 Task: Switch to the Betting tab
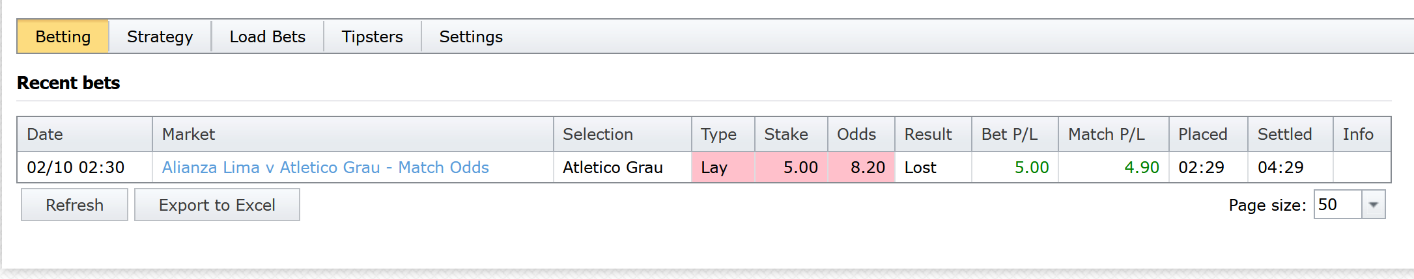[x=63, y=37]
